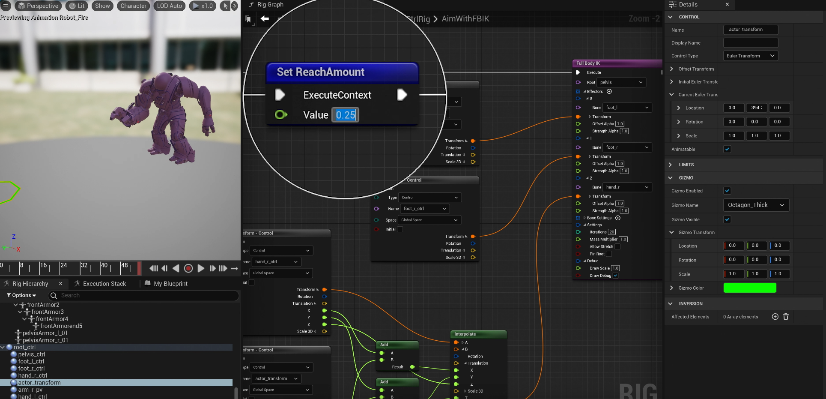Click the Rig Graph bookmark icon
Screen dimensions: 826x399
(x=248, y=19)
